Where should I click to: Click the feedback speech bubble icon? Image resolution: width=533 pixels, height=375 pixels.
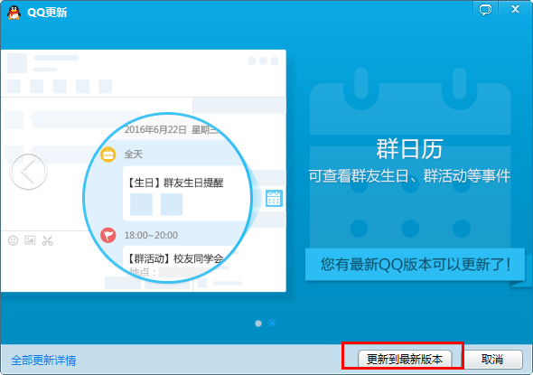tap(485, 10)
